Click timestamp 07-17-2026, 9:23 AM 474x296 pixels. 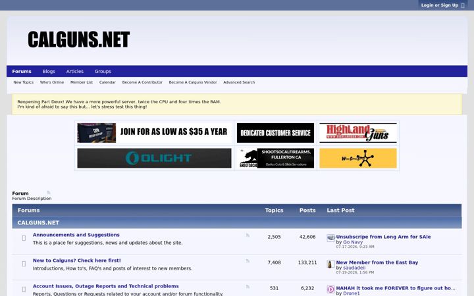[355, 247]
